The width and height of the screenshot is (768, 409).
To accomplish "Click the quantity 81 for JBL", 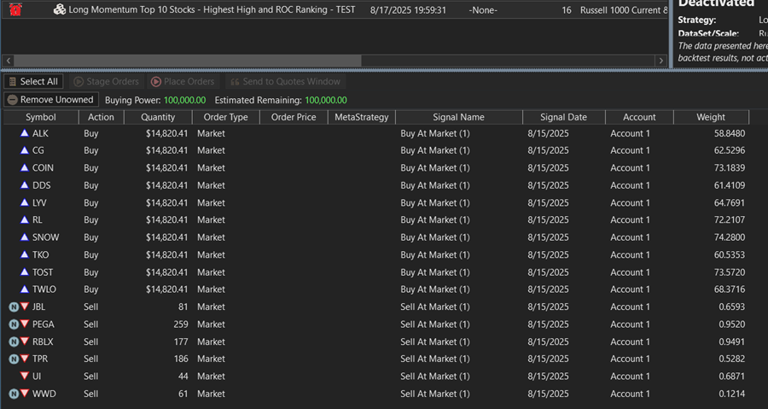I will (183, 307).
